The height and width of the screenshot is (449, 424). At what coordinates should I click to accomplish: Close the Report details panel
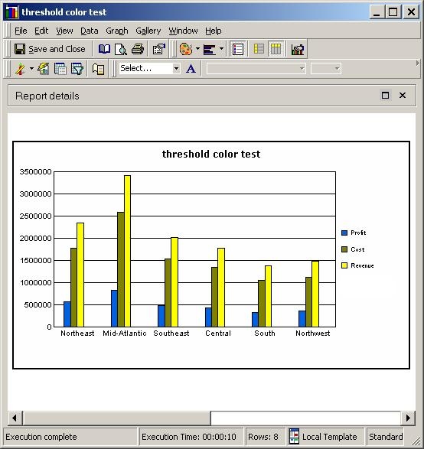pos(403,96)
